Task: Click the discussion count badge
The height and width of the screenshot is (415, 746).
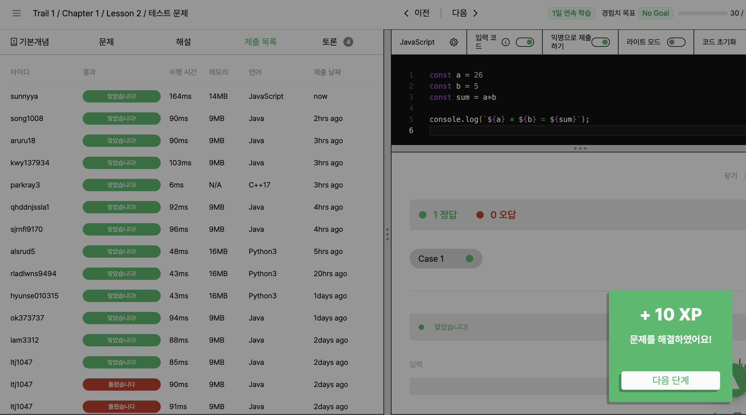Action: point(348,42)
